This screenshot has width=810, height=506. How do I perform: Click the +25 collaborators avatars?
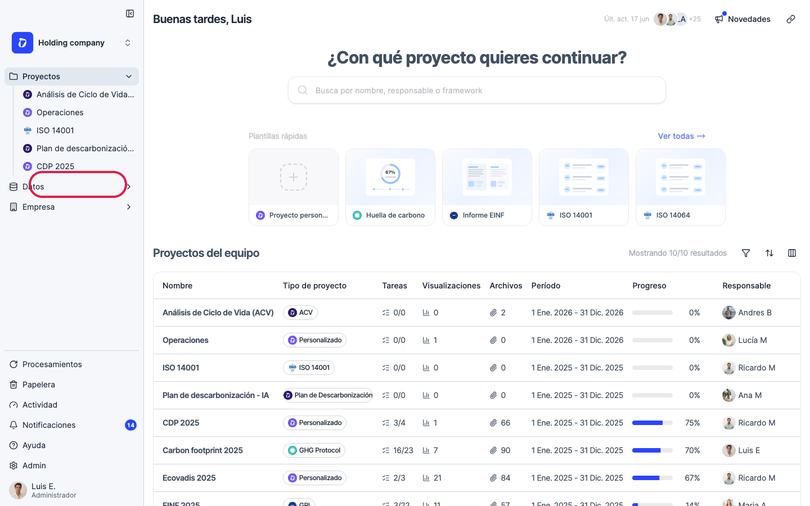(677, 19)
